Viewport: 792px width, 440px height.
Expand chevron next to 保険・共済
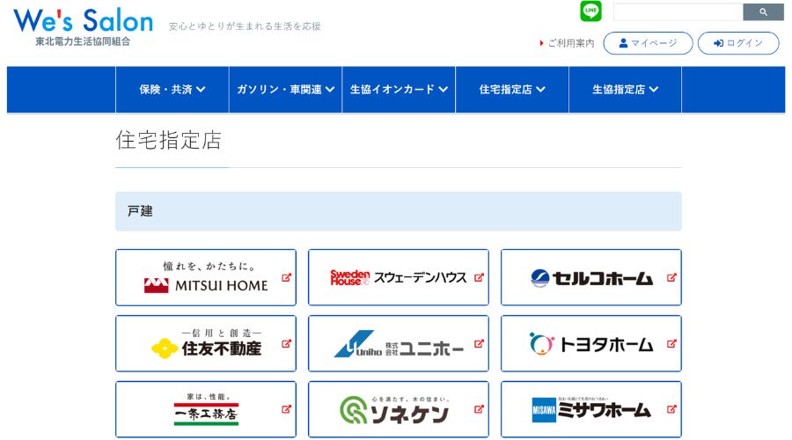[x=201, y=90]
